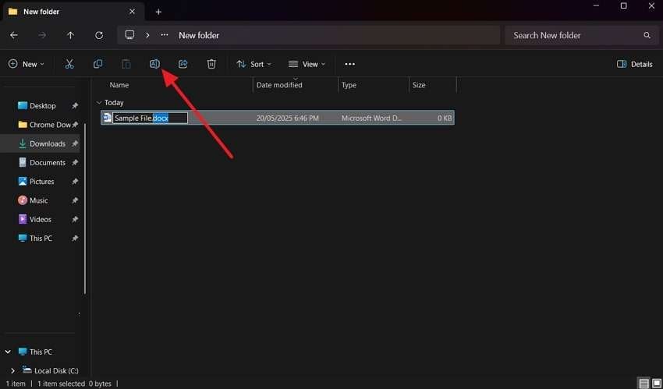Screen dimensions: 663x389
Task: Collapse This PC tree node
Action: (8, 352)
